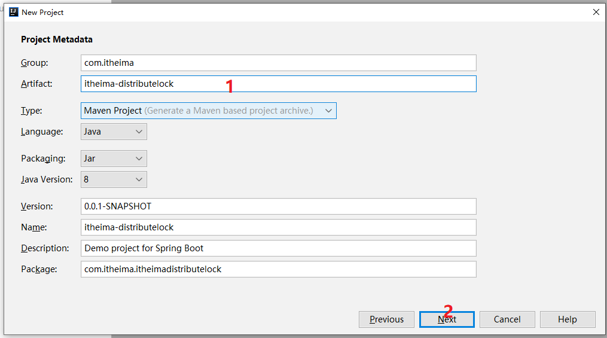
Task: Open the Type dropdown showing Maven Project
Action: pos(209,111)
